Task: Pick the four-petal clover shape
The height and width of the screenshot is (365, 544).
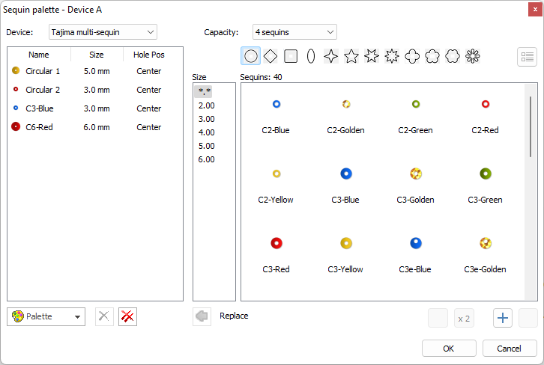Action: 411,56
